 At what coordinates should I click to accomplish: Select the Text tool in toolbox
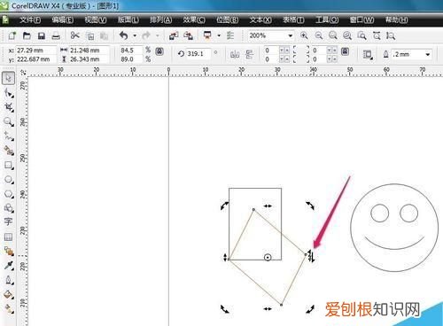click(x=8, y=221)
